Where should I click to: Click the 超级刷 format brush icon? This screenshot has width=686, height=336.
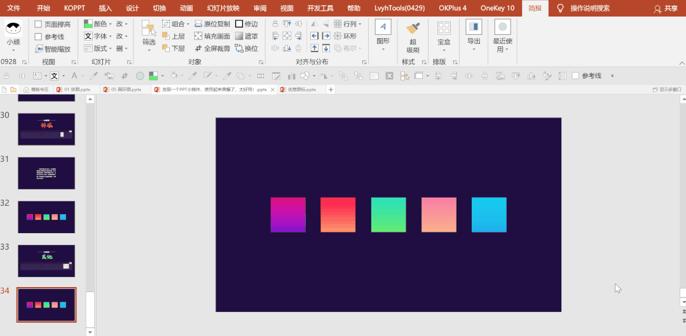click(413, 29)
